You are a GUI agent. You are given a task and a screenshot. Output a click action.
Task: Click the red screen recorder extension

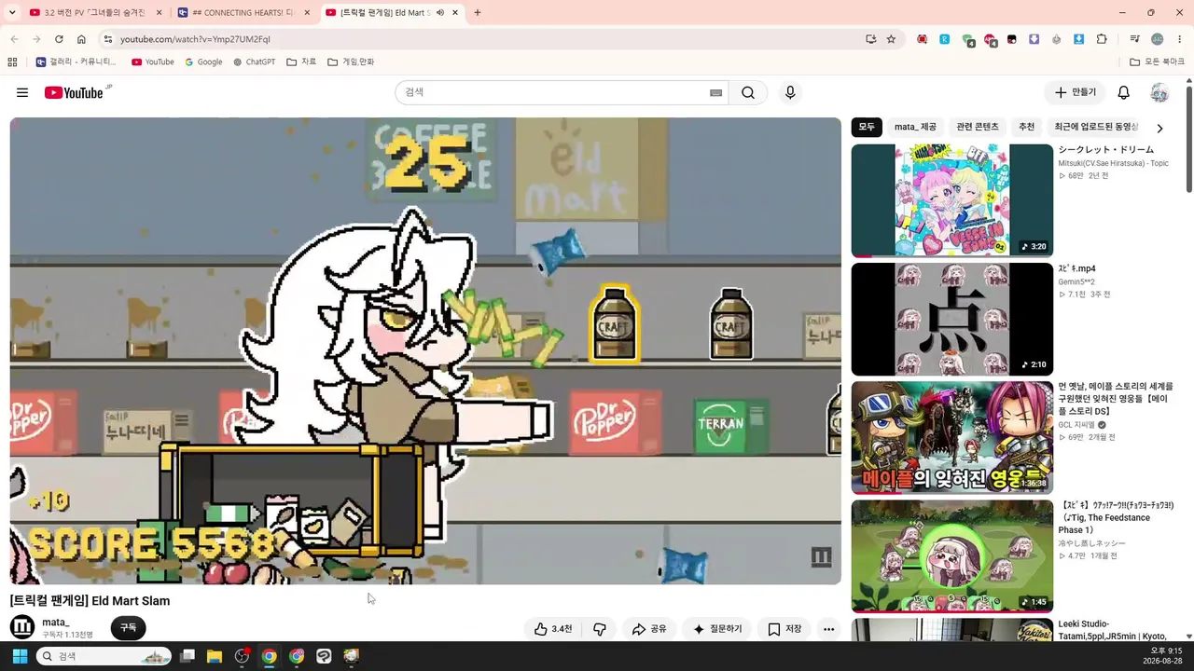923,39
